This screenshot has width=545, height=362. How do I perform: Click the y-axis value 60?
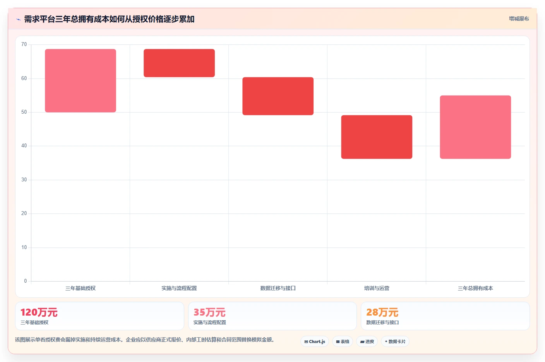click(x=24, y=79)
